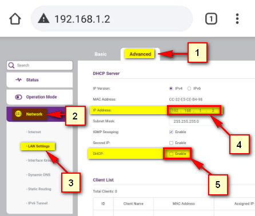255x216 pixels.
Task: Select the IPv6 radio button
Action: [189, 89]
